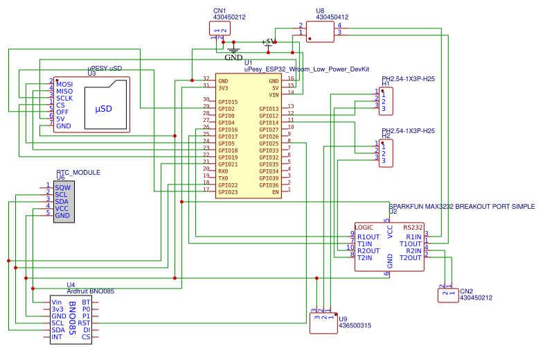Select the ESP32 DevKit U1 component body
This screenshot has width=543, height=351.
(x=249, y=136)
